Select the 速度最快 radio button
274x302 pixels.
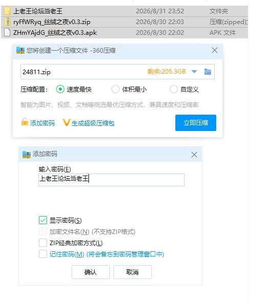[x=60, y=89]
